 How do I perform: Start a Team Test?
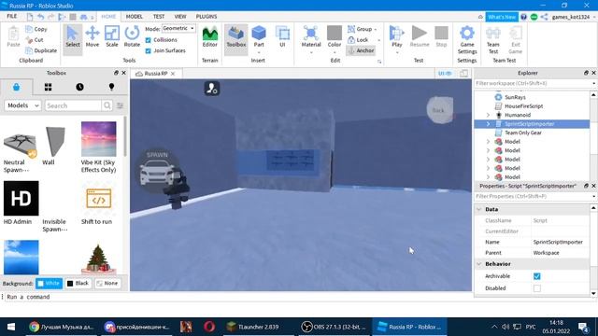492,40
